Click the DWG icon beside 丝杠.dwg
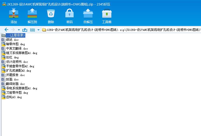The height and width of the screenshot is (136, 201). click(4, 57)
